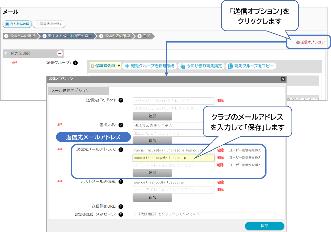Click 今回かぎり宛先指定 button
The width and height of the screenshot is (331, 232).
201,66
